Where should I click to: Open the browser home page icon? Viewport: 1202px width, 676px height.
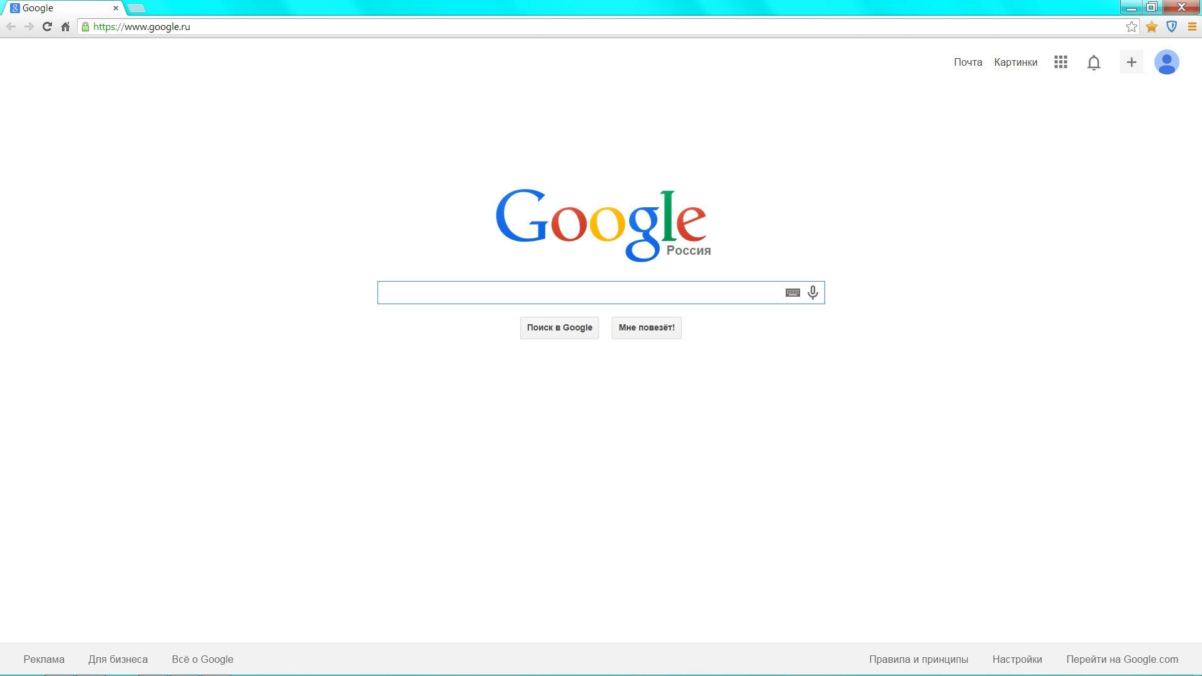point(65,27)
